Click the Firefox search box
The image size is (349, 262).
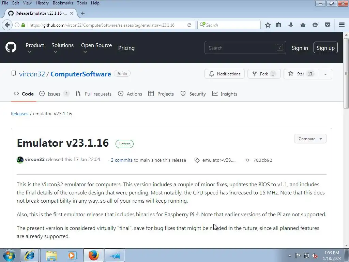(229, 25)
